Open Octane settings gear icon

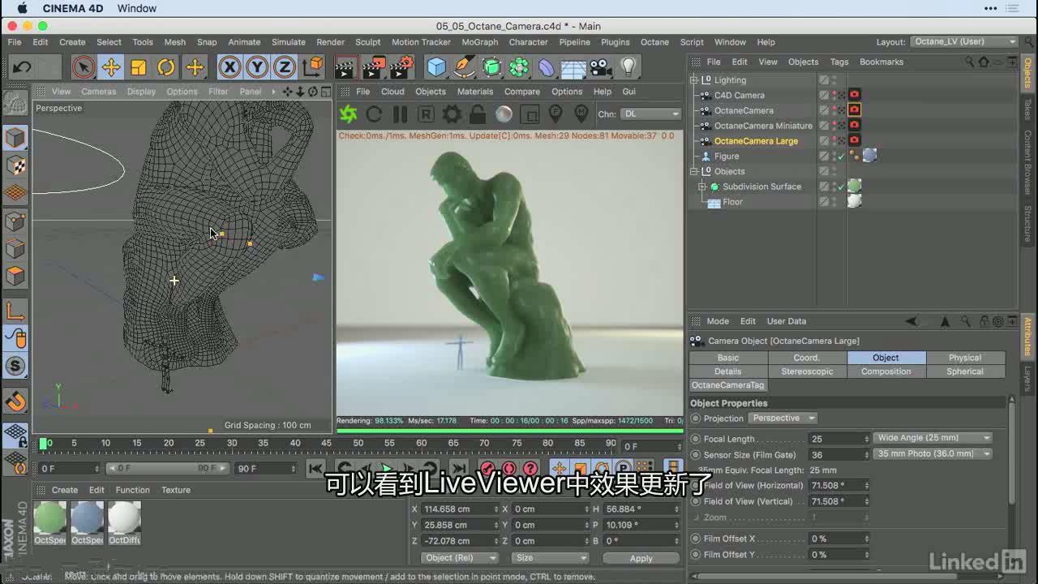click(452, 114)
